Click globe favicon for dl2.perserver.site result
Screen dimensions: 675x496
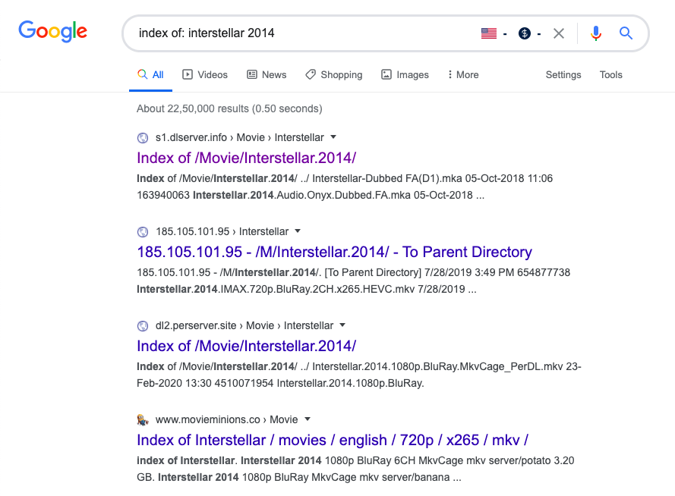point(143,326)
